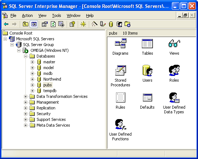
Task: Expand the master database node
Action: click(32, 62)
